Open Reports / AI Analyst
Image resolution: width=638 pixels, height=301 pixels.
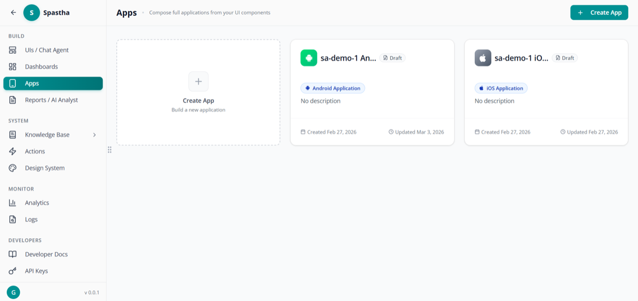point(53,100)
